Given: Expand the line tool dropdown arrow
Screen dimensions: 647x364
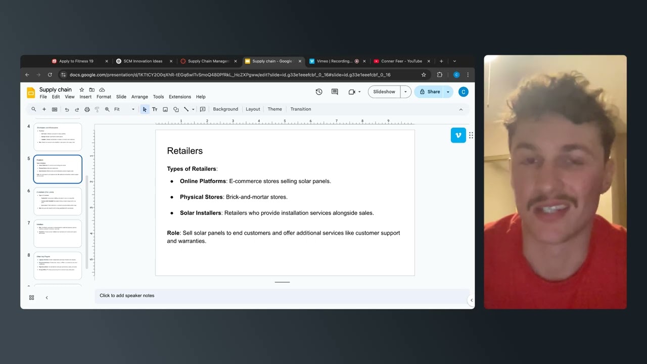Looking at the screenshot, I should point(193,109).
